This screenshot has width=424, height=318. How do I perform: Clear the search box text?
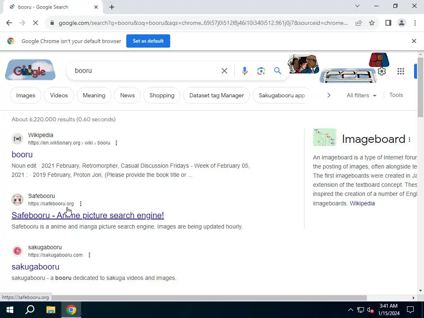[224, 71]
